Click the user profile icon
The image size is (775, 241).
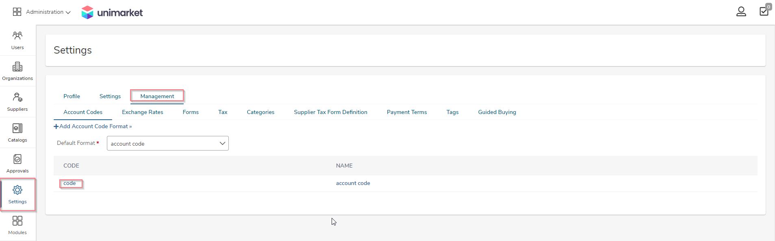741,11
